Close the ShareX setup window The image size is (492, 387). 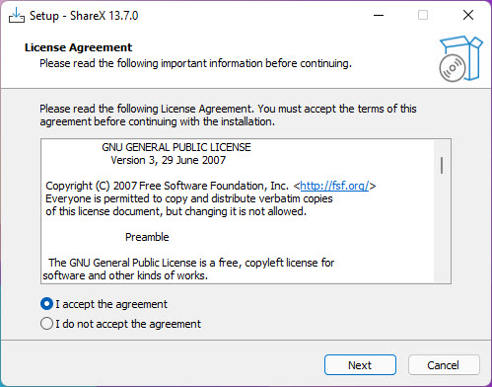click(x=468, y=15)
